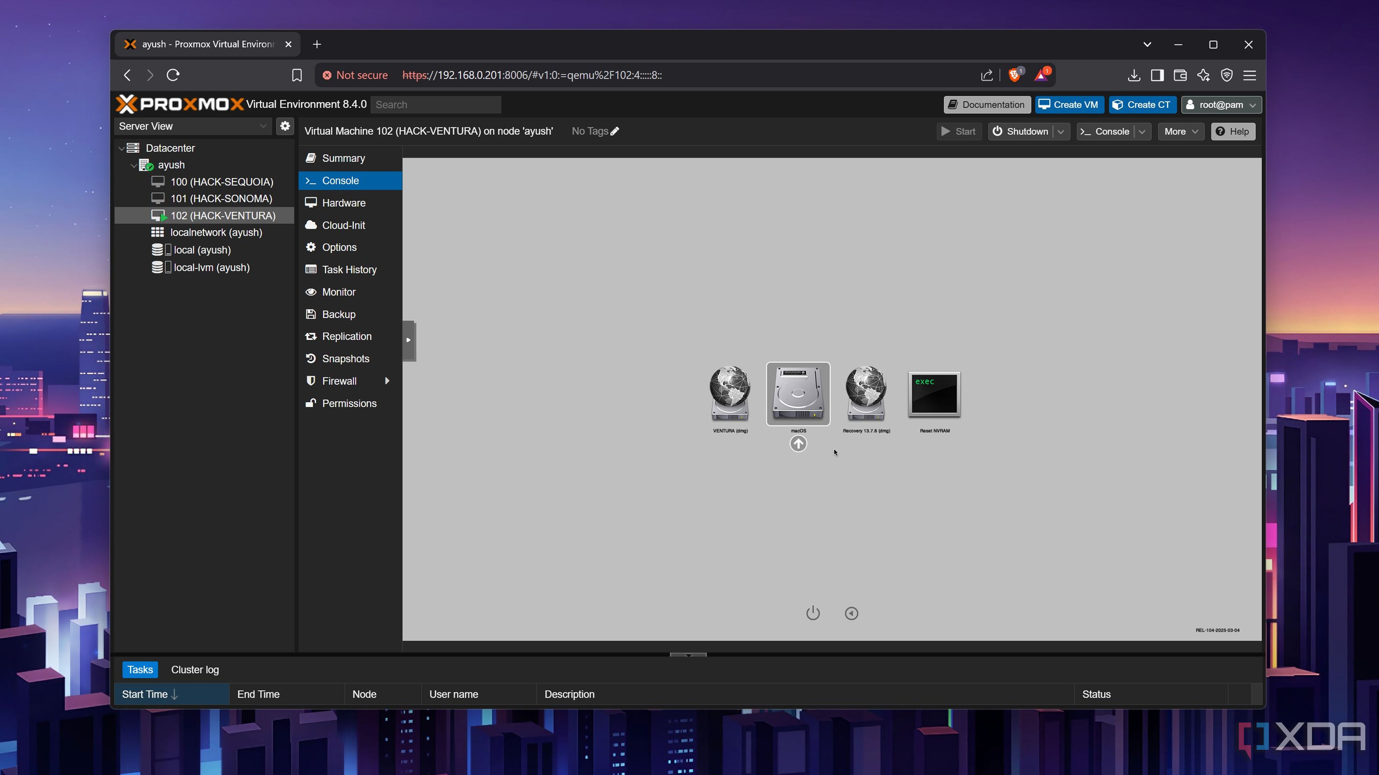Open the Hardware menu item
Viewport: 1379px width, 775px height.
[x=350, y=203]
